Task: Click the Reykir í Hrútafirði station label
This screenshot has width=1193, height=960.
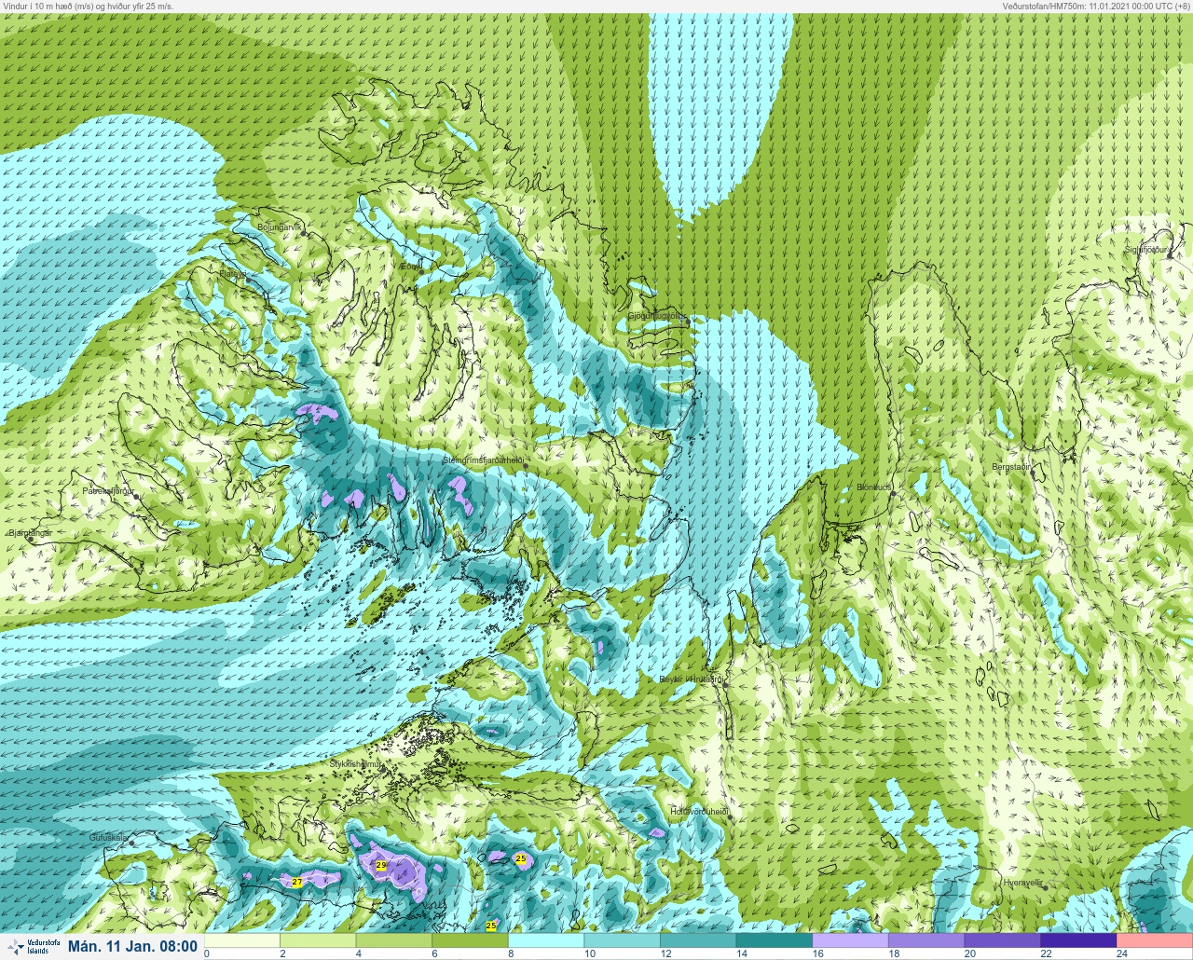Action: pos(692,679)
